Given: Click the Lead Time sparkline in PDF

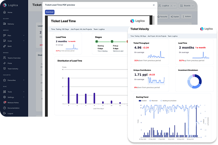Looking at the screenshot, I should click(x=72, y=47).
